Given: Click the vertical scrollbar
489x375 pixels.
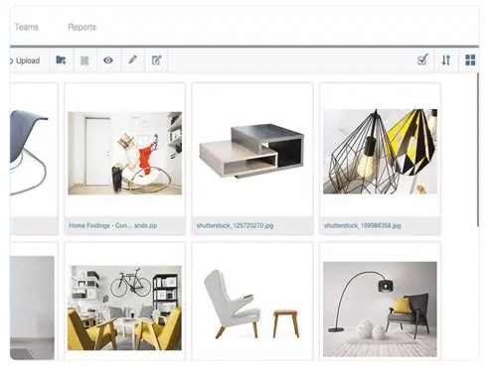Looking at the screenshot, I should [478, 150].
